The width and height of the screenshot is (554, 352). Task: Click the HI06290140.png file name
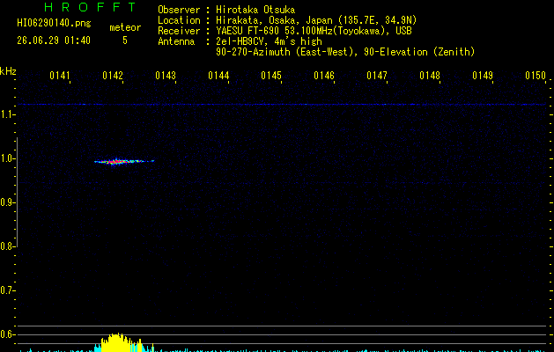54,23
